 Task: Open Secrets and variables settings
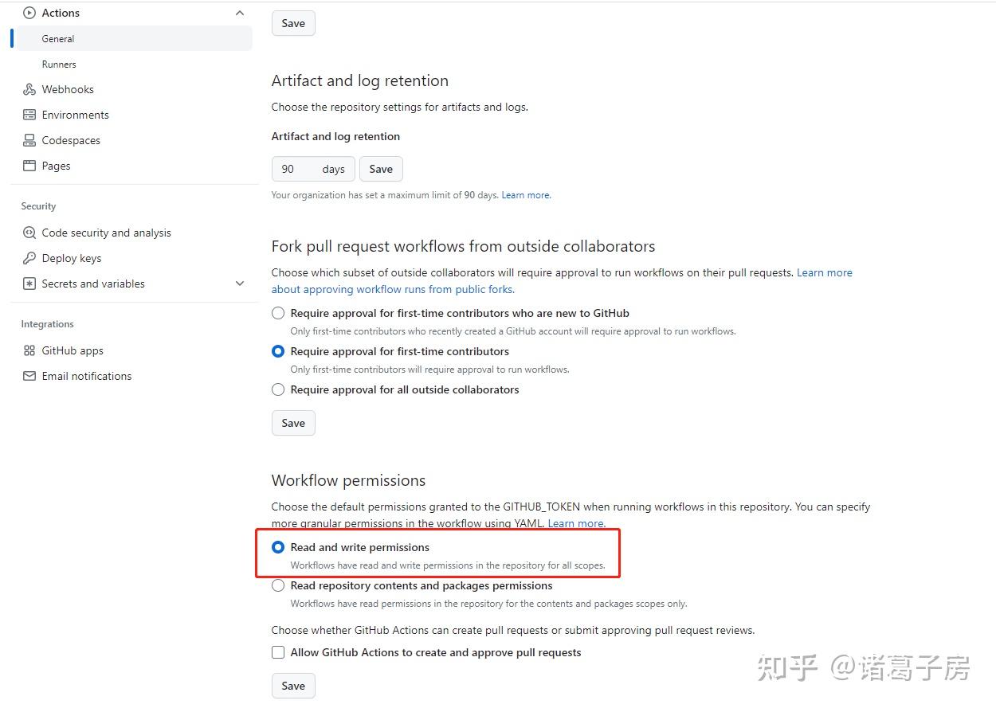(x=93, y=284)
